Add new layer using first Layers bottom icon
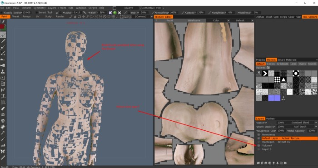The height and width of the screenshot is (168, 318). click(258, 163)
